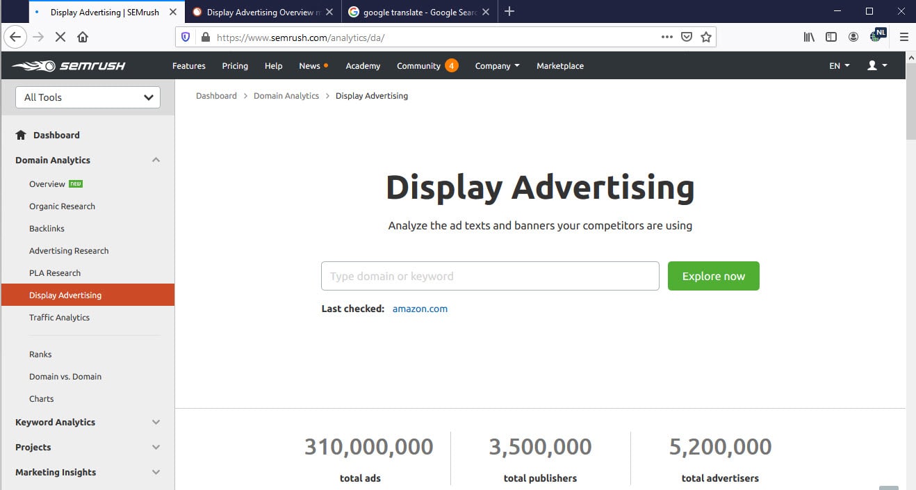Click the domain or keyword input field
The height and width of the screenshot is (490, 916).
click(x=490, y=276)
